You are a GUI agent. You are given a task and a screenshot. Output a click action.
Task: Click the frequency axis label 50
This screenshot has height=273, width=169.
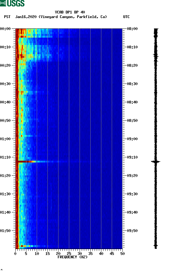[x=122, y=254]
